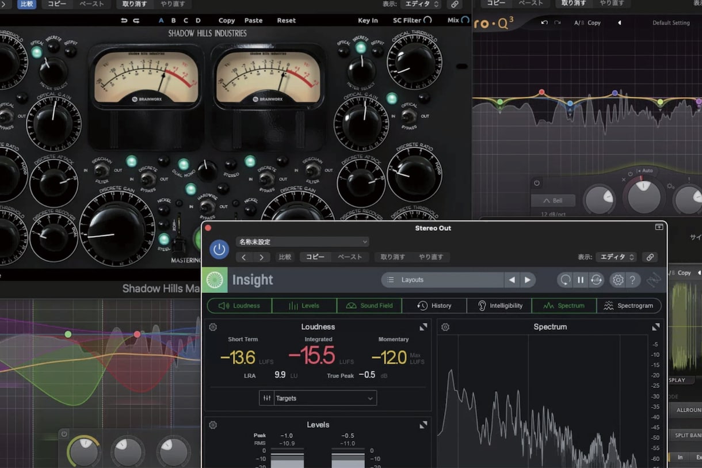Click the コピー button in Stereo Out window
Screen dimensions: 702x468
click(315, 257)
